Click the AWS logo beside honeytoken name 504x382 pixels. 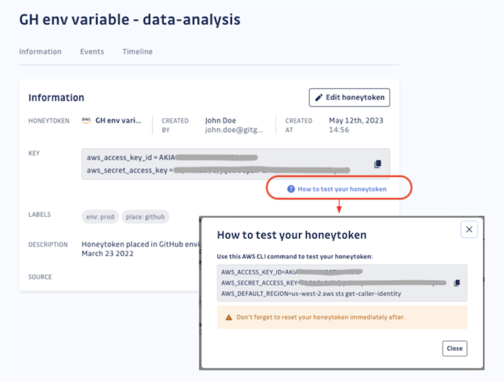[x=86, y=121]
